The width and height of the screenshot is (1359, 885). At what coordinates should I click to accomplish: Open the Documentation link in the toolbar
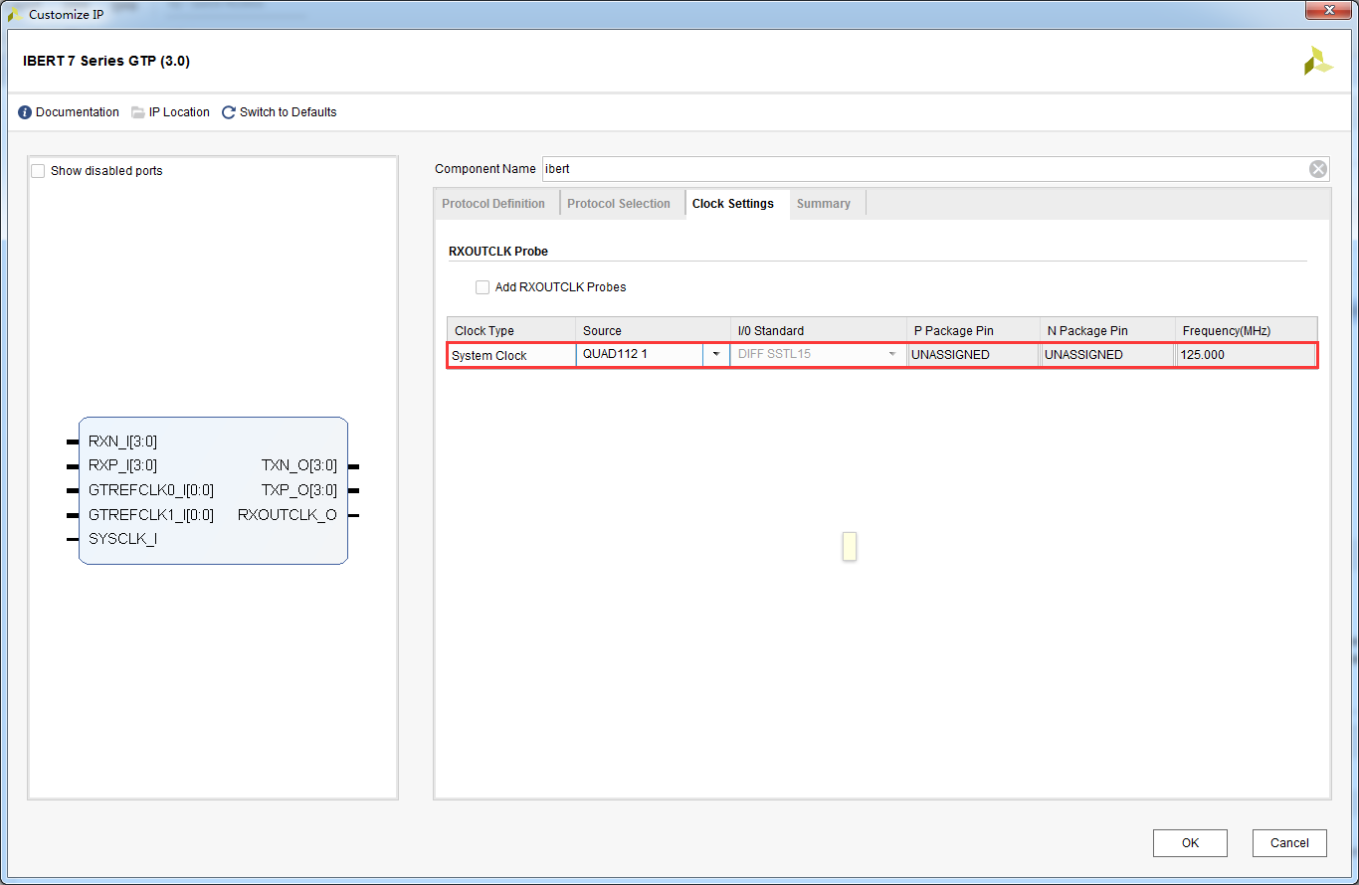click(x=69, y=112)
